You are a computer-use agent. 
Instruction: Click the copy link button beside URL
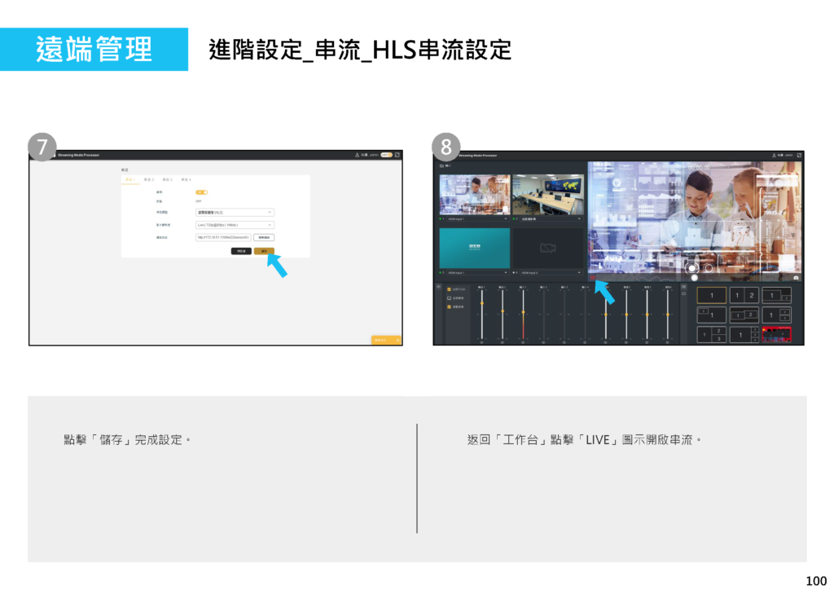[264, 237]
